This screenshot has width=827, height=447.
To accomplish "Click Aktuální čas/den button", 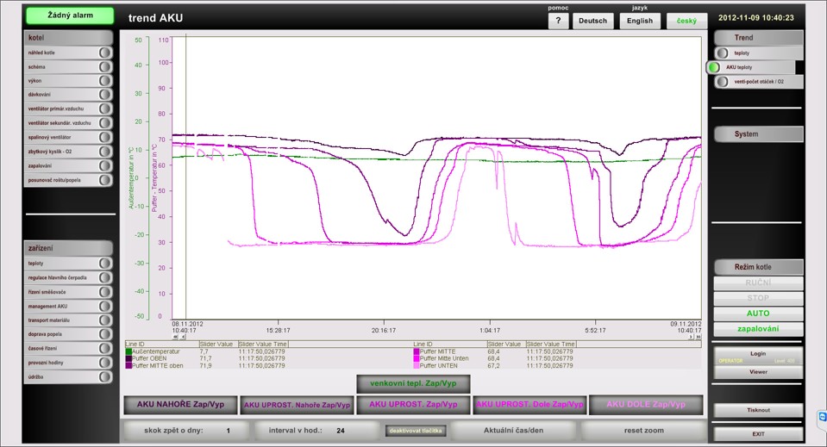I will pos(513,430).
